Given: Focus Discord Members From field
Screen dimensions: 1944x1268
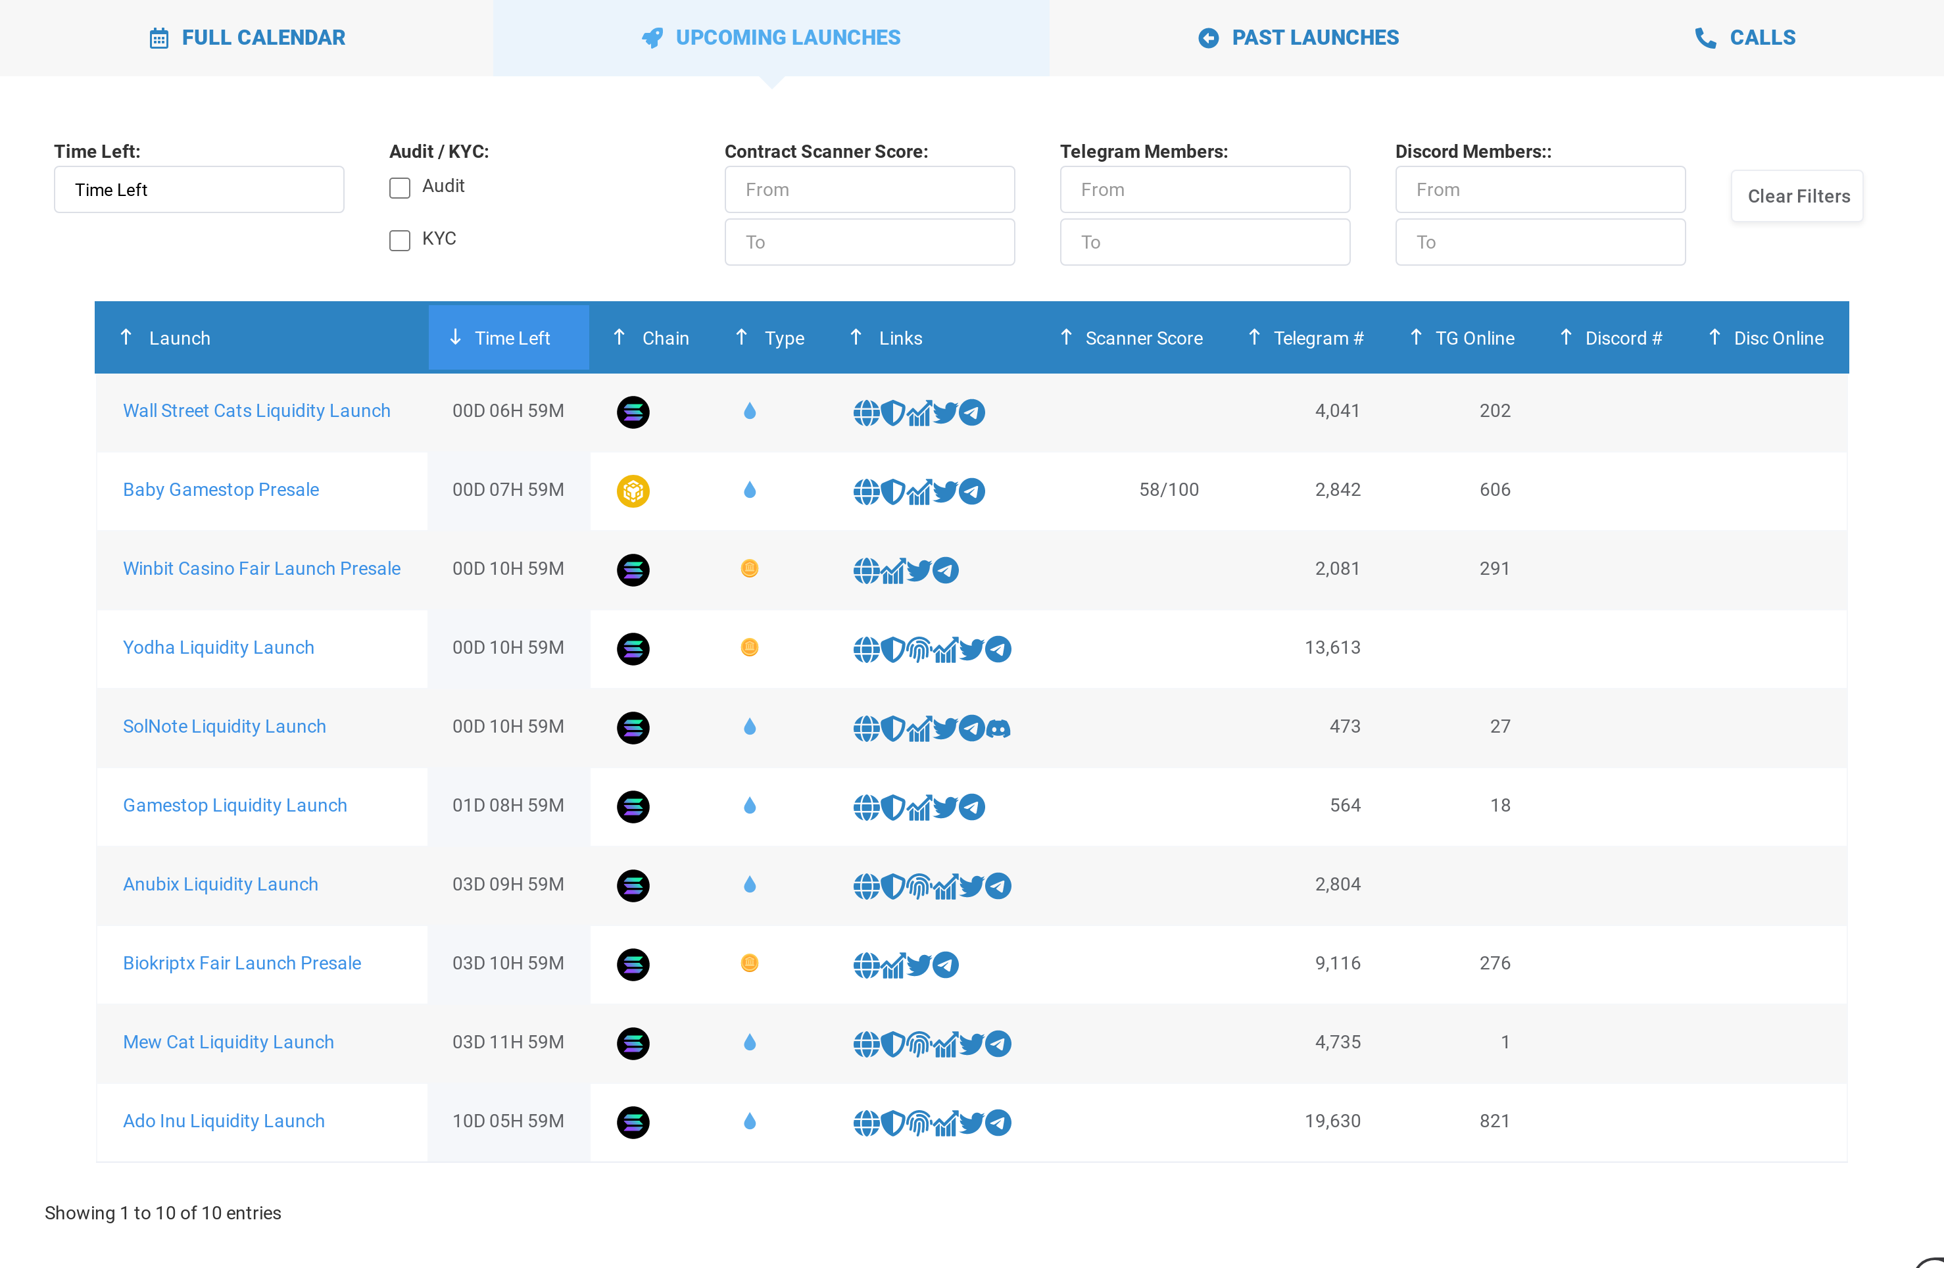Looking at the screenshot, I should tap(1540, 189).
